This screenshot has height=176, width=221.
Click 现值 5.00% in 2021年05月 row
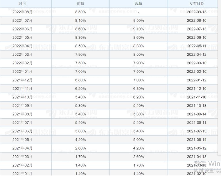(x=139, y=140)
